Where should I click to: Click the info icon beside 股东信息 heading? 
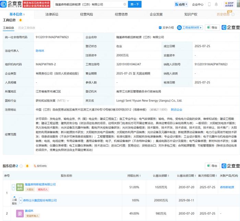21,166
